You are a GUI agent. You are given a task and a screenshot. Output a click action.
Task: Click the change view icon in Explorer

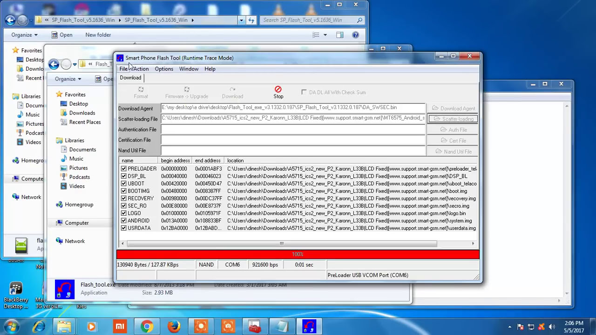coord(316,35)
